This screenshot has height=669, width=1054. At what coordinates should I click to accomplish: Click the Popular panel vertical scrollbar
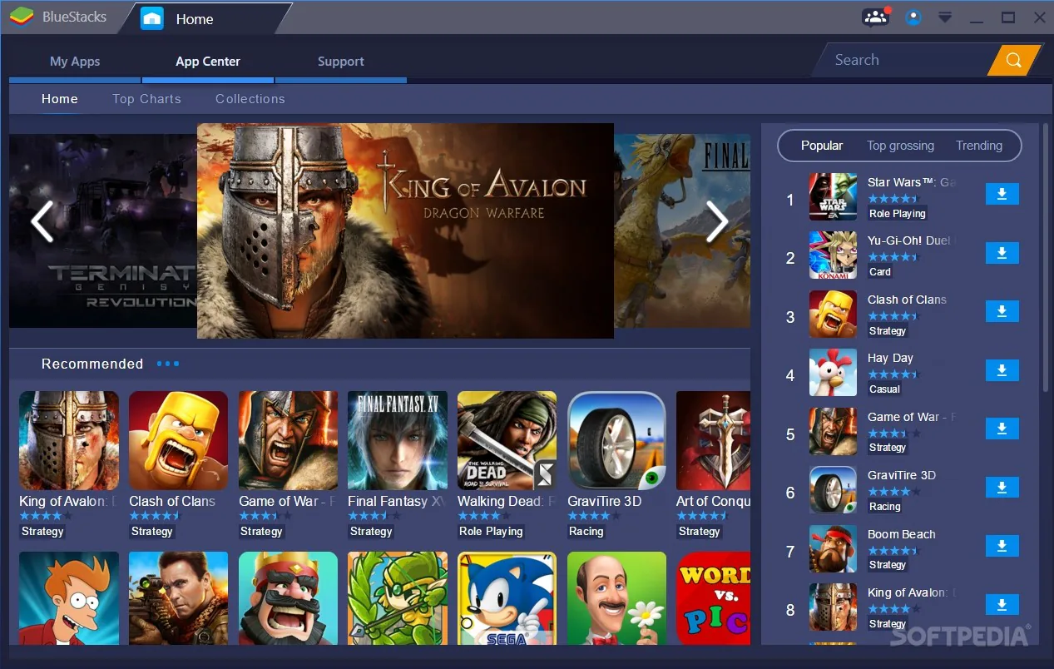(x=1047, y=258)
